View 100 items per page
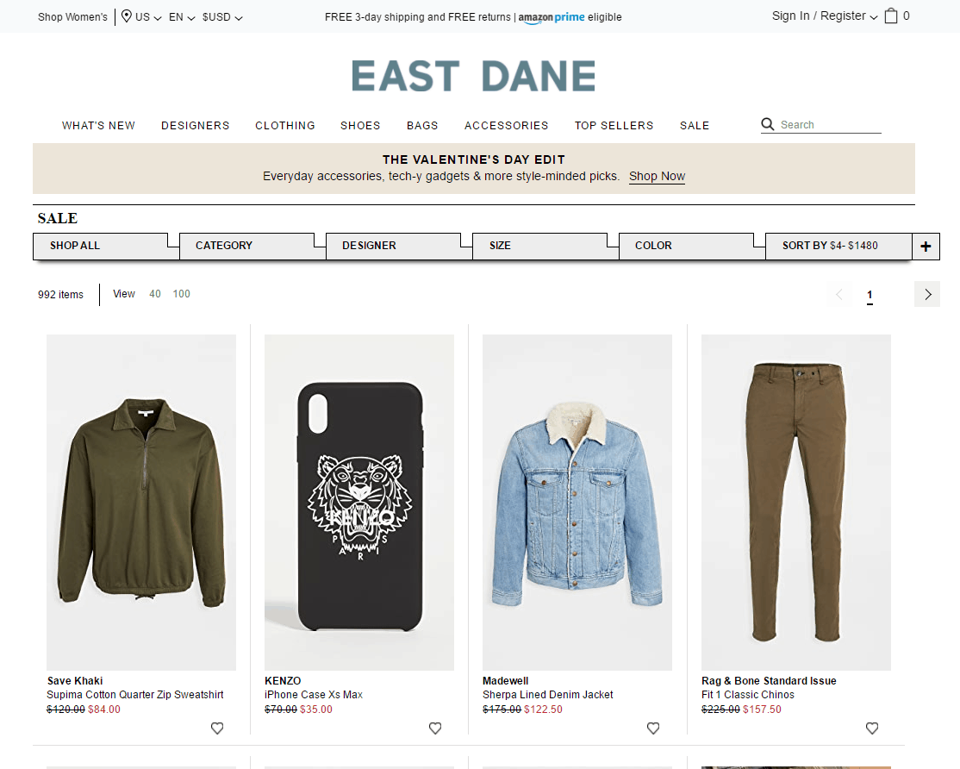The width and height of the screenshot is (960, 769). pos(181,294)
